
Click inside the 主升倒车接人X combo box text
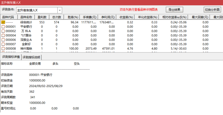(36, 10)
